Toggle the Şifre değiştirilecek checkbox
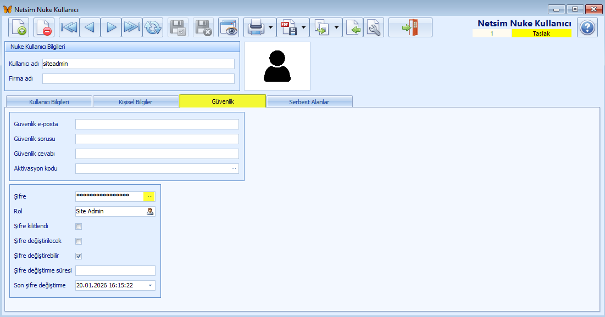The height and width of the screenshot is (317, 605). tap(79, 241)
